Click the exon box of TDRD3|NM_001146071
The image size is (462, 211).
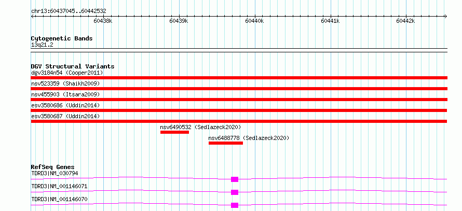(235, 192)
